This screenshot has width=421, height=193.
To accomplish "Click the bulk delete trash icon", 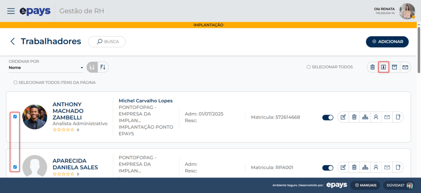I will (x=372, y=67).
